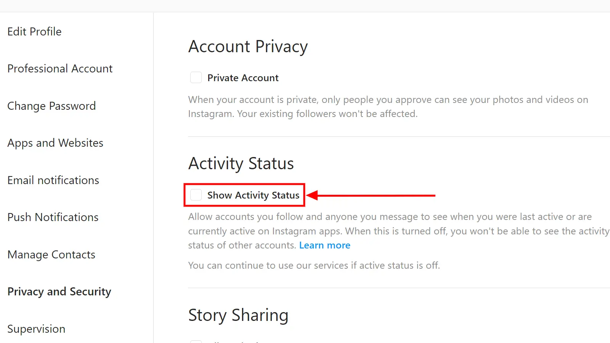Enable the Private Account checkbox
The image size is (610, 343).
pos(196,78)
